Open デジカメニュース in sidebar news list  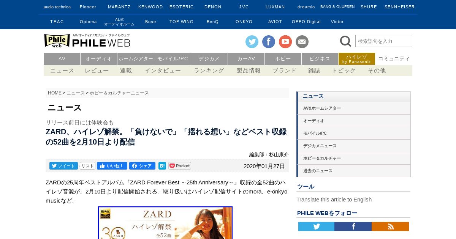(353, 146)
